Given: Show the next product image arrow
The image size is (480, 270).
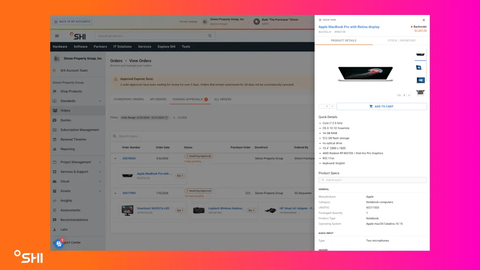Looking at the screenshot, I should (x=409, y=95).
